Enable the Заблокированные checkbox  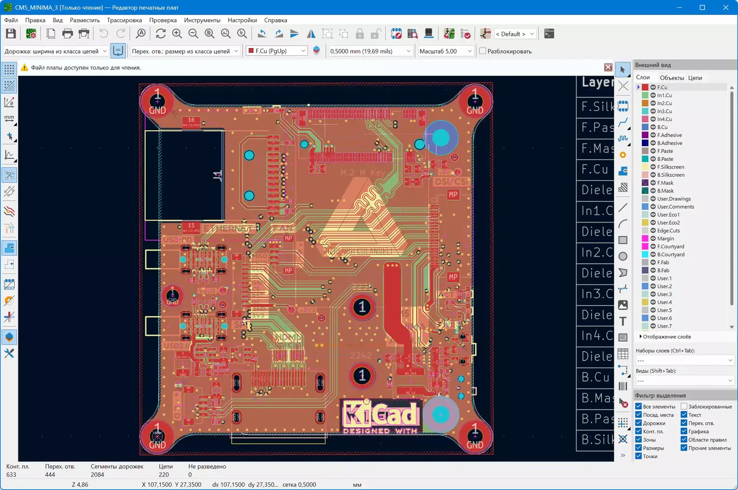click(684, 406)
